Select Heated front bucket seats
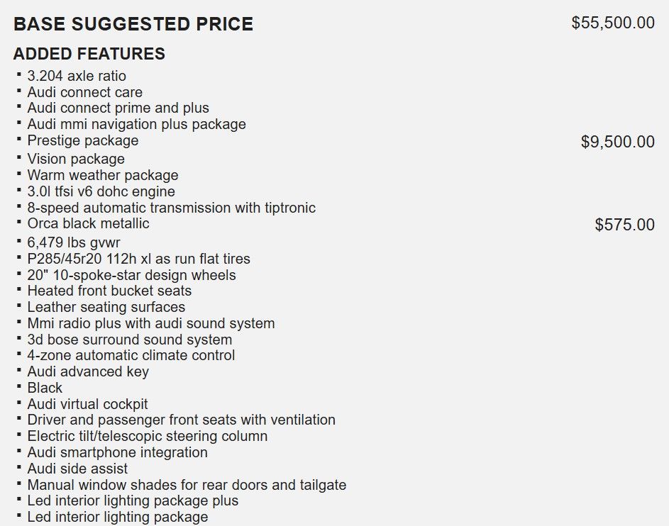This screenshot has width=669, height=526. 110,291
